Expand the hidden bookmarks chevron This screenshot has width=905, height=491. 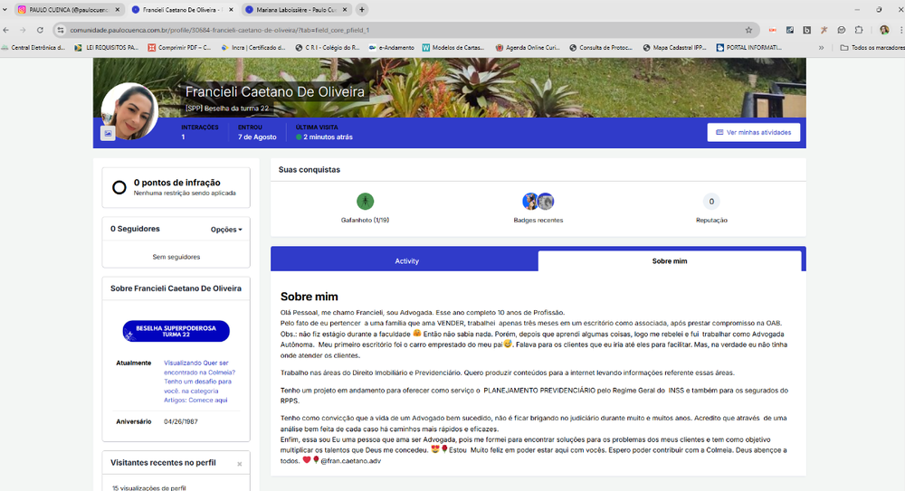click(822, 48)
